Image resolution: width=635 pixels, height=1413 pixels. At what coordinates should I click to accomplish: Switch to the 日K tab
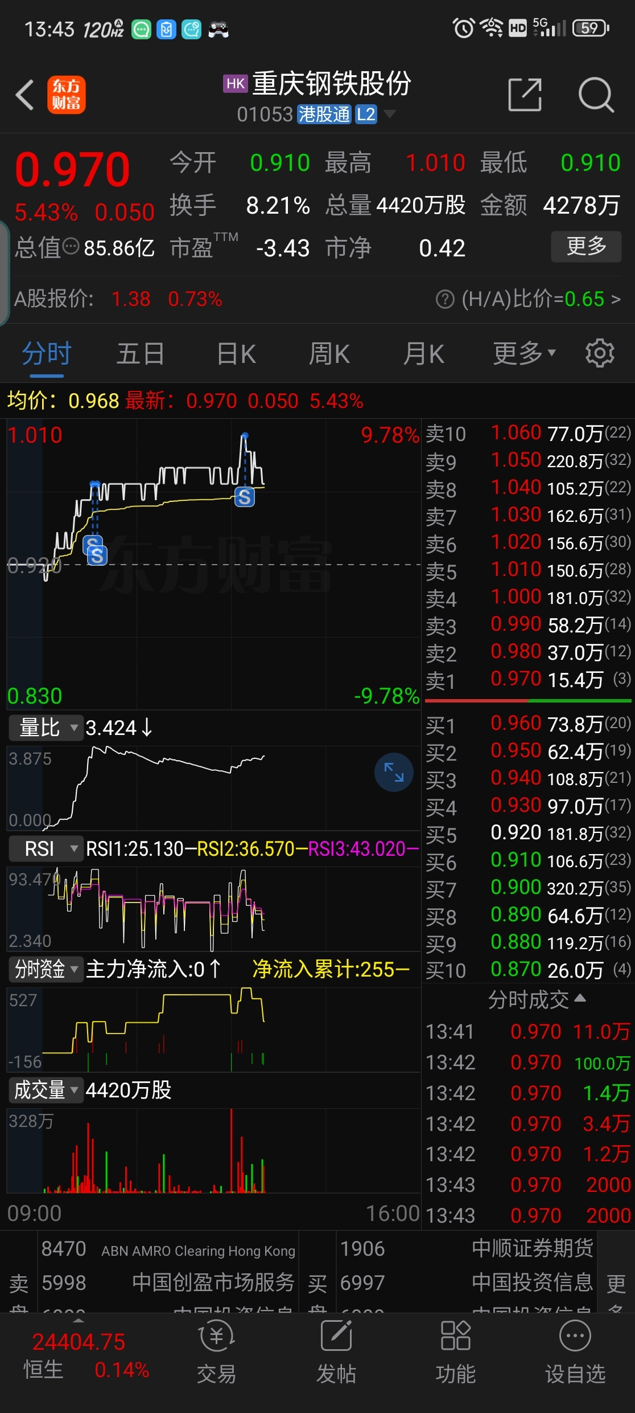(x=236, y=353)
